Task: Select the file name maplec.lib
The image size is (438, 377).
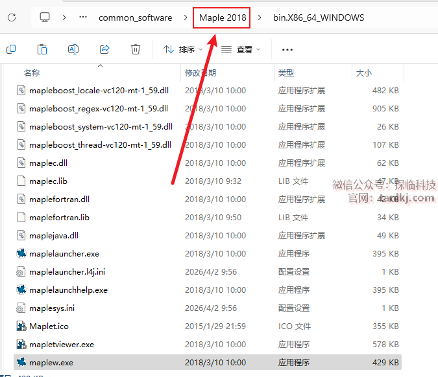Action: [x=48, y=181]
